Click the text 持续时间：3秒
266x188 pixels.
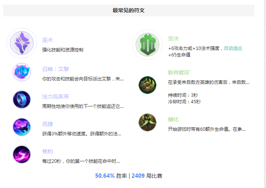pos(183,95)
